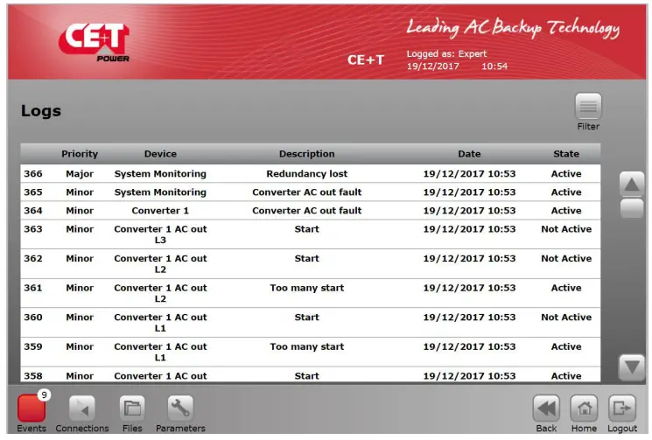Click Converter 1 device in log 364
This screenshot has height=440, width=652.
[160, 211]
